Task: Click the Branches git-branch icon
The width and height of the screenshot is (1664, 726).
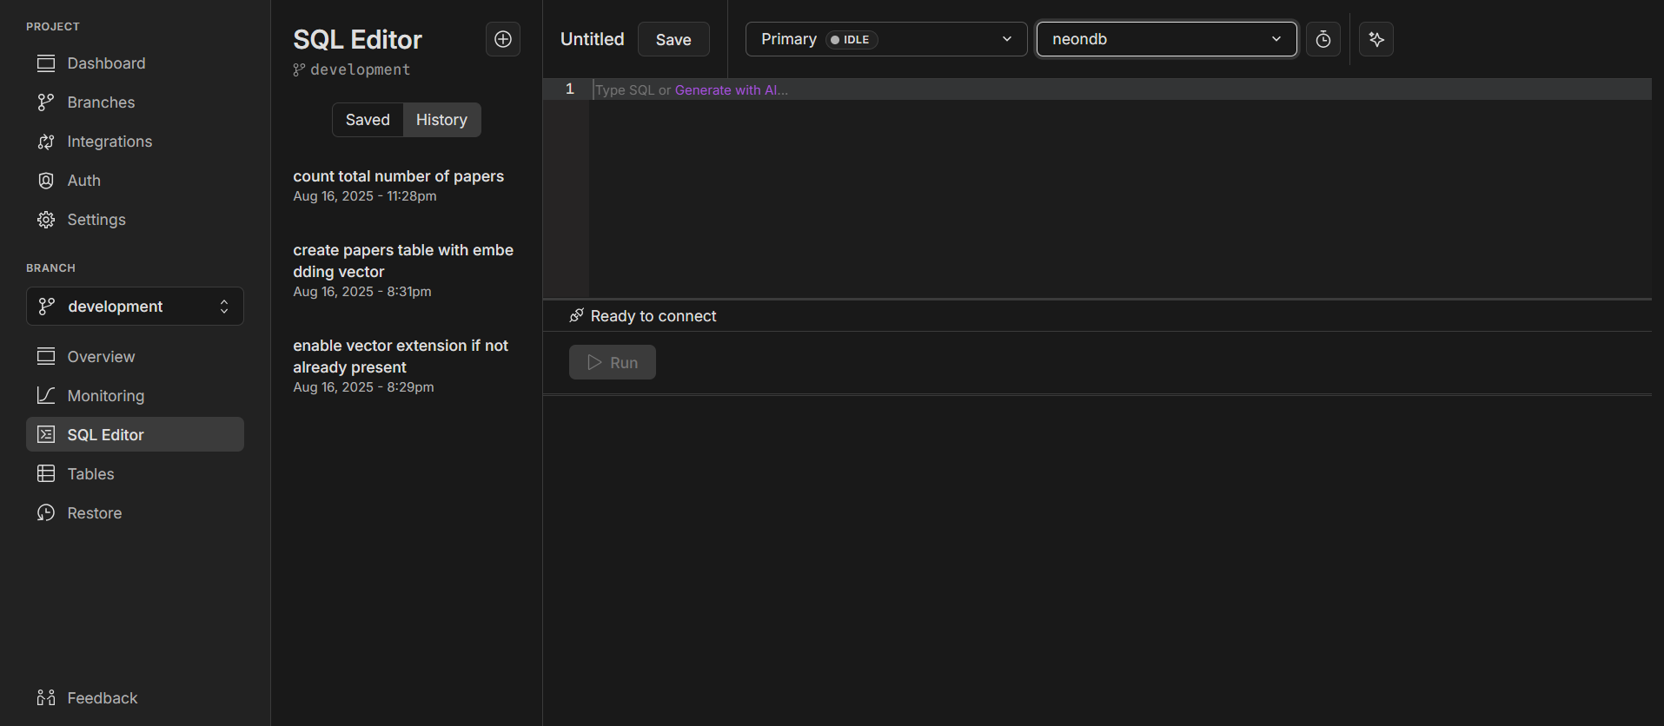Action: [x=46, y=102]
